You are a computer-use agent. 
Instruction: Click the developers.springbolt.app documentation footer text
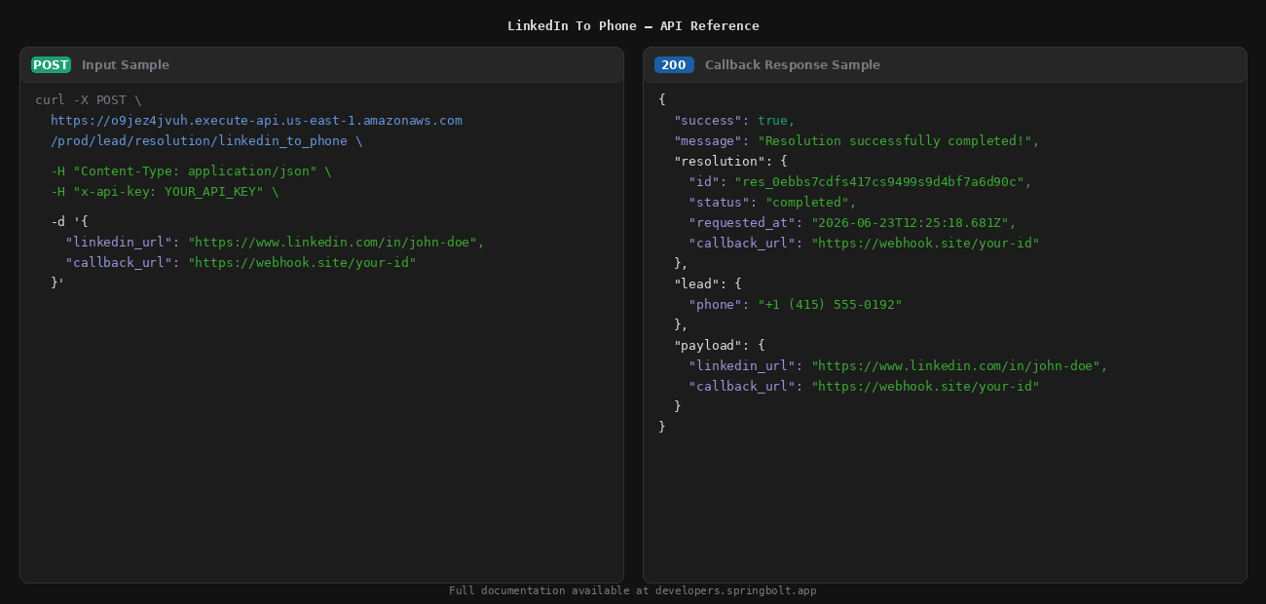tap(633, 591)
